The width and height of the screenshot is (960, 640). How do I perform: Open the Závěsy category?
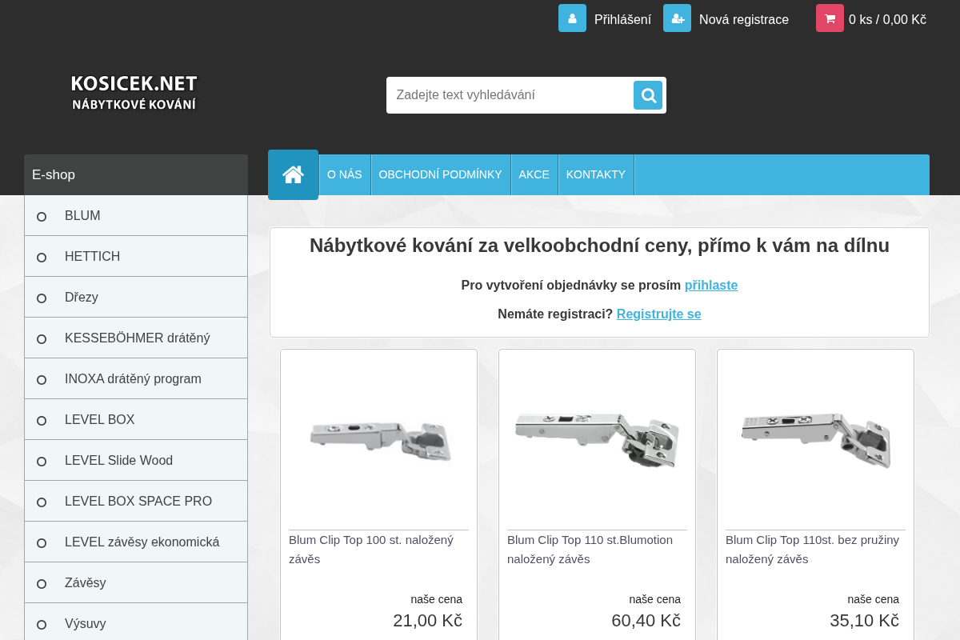(136, 583)
